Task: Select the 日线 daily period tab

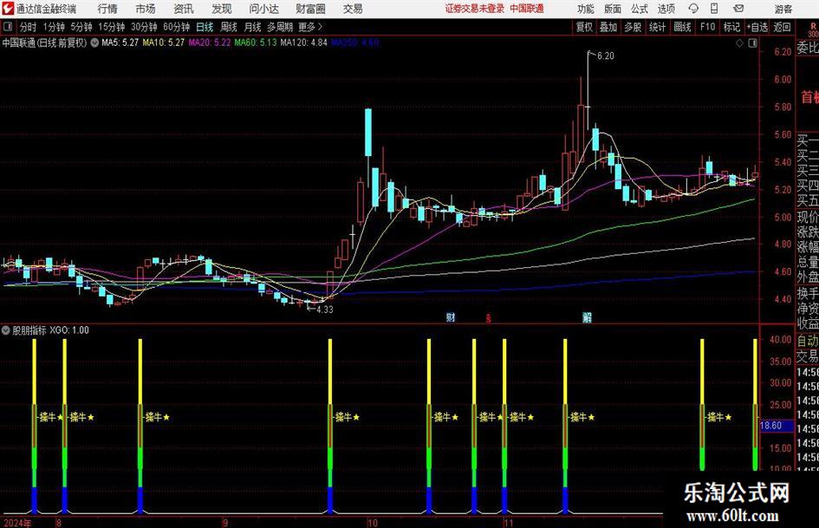Action: [x=205, y=27]
